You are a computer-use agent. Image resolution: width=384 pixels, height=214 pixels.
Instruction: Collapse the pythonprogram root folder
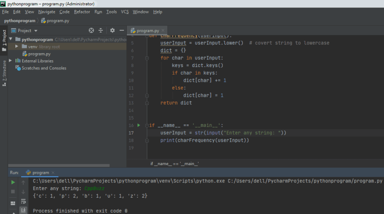click(x=11, y=39)
